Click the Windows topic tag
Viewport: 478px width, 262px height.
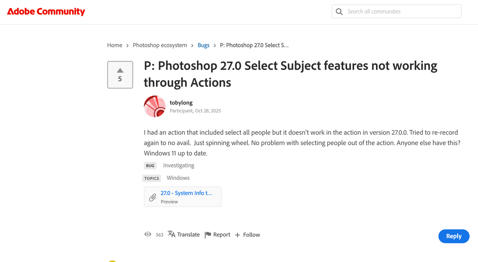tap(178, 178)
